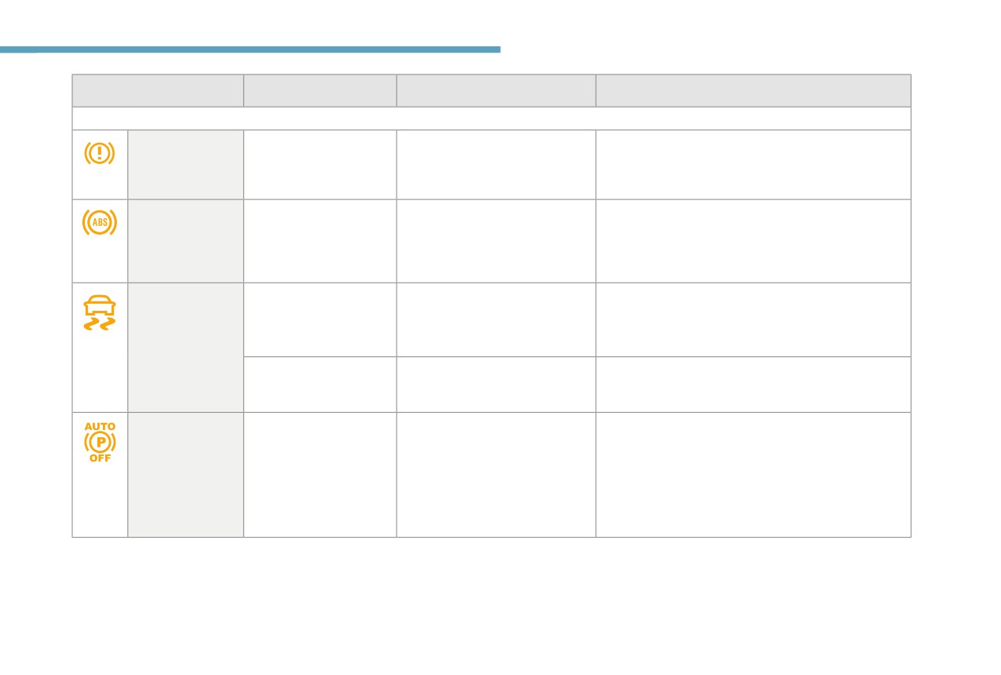Click the circled P symbol in parking brake icon
Viewport: 1001px width, 675px height.
pyautogui.click(x=100, y=443)
